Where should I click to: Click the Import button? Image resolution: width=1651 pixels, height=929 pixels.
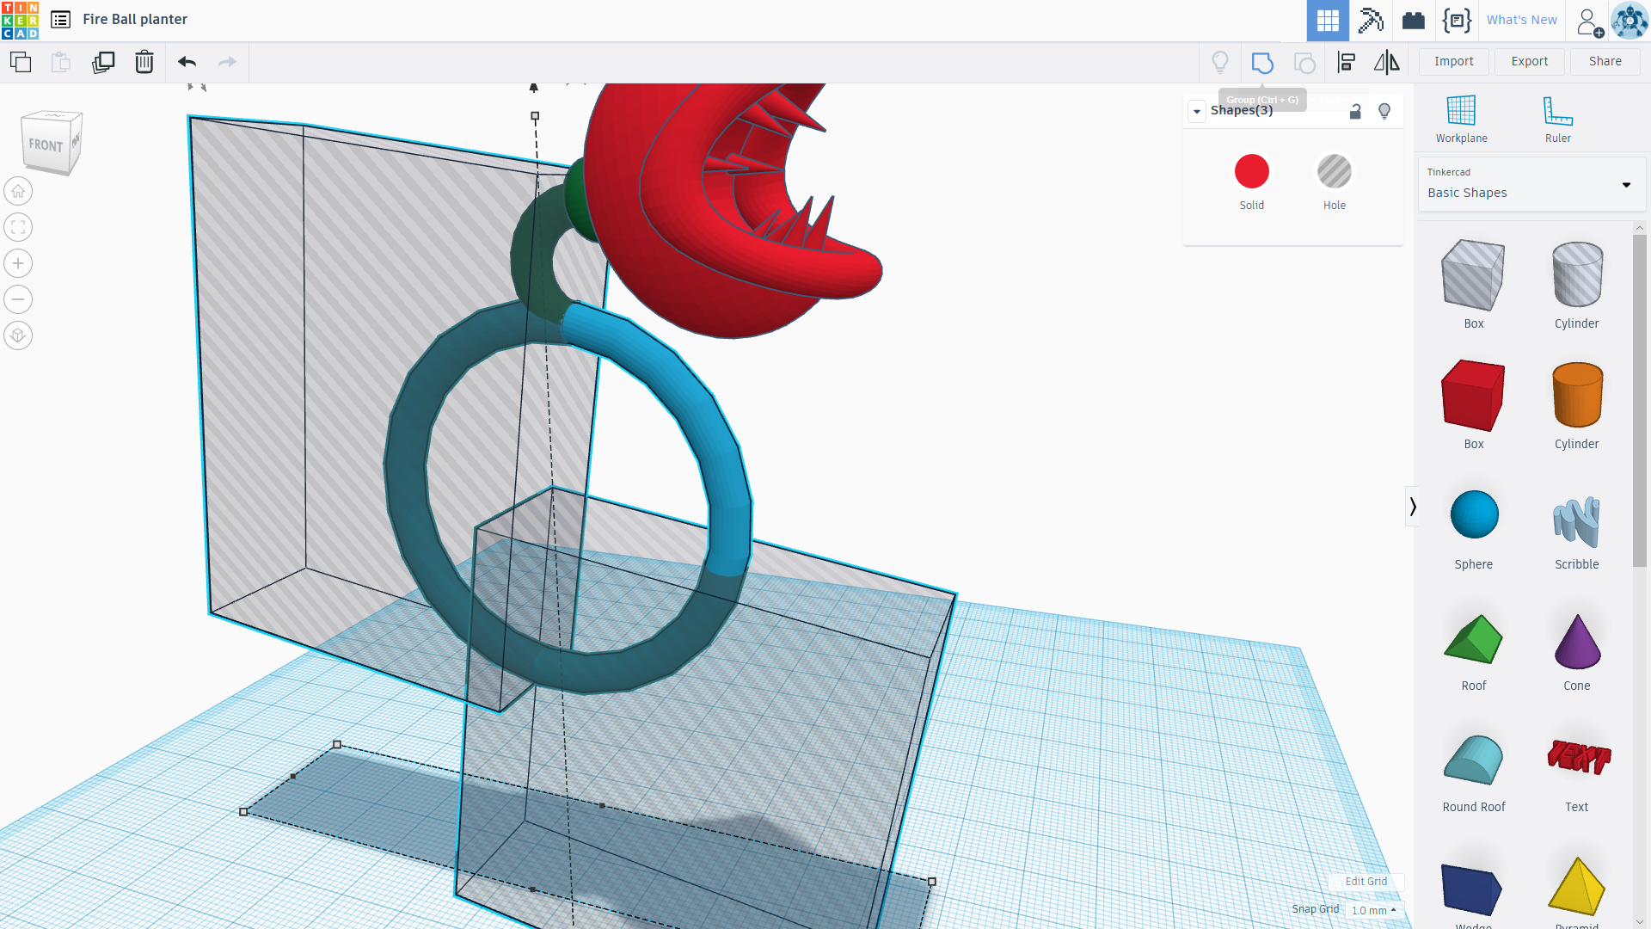pyautogui.click(x=1453, y=61)
